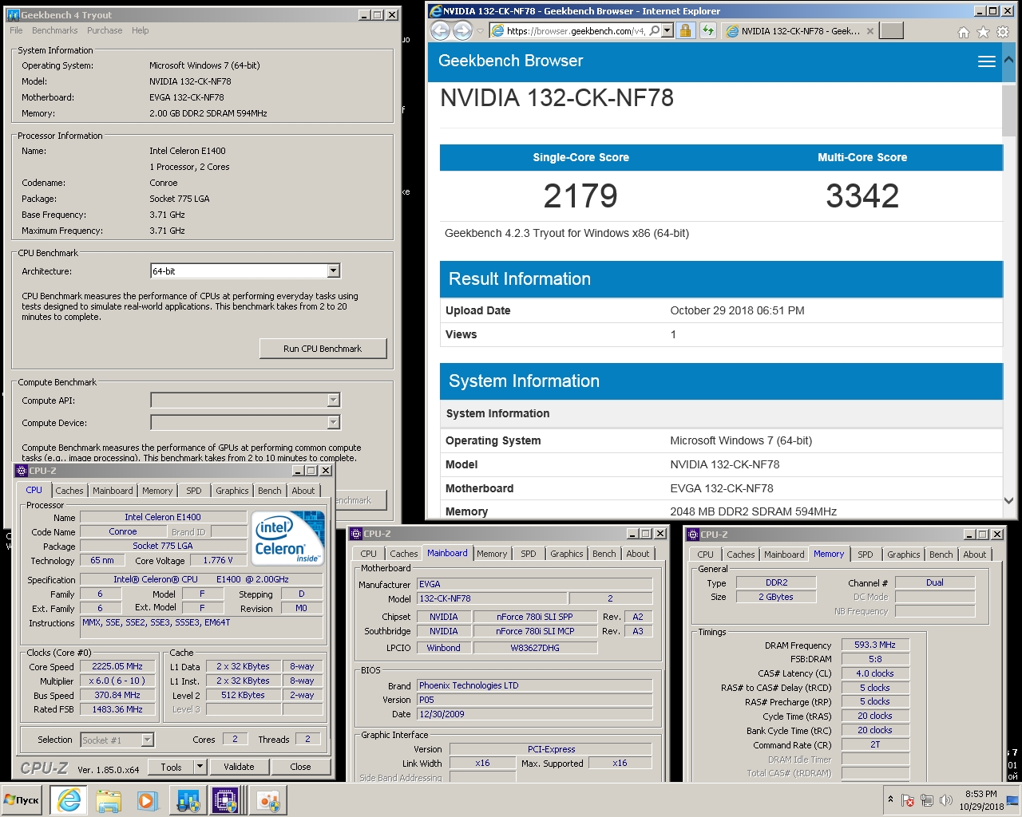Open the Geekbench Browser hamburger menu

[987, 61]
